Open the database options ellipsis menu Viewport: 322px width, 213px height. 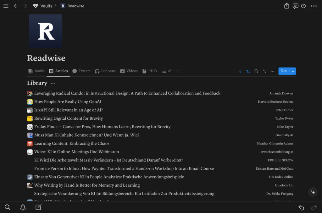coord(272,71)
